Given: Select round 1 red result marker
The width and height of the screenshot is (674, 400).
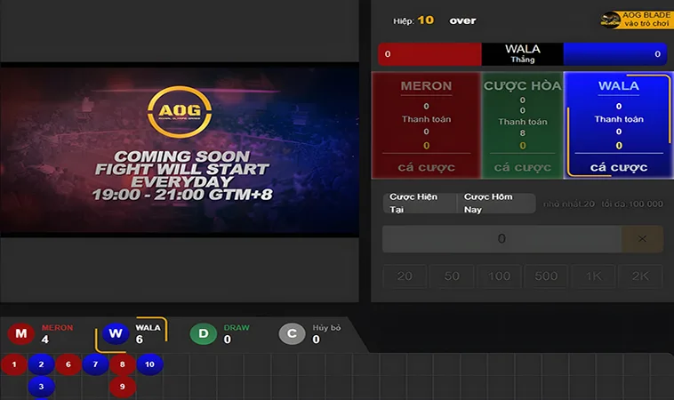Looking at the screenshot, I should tap(13, 364).
